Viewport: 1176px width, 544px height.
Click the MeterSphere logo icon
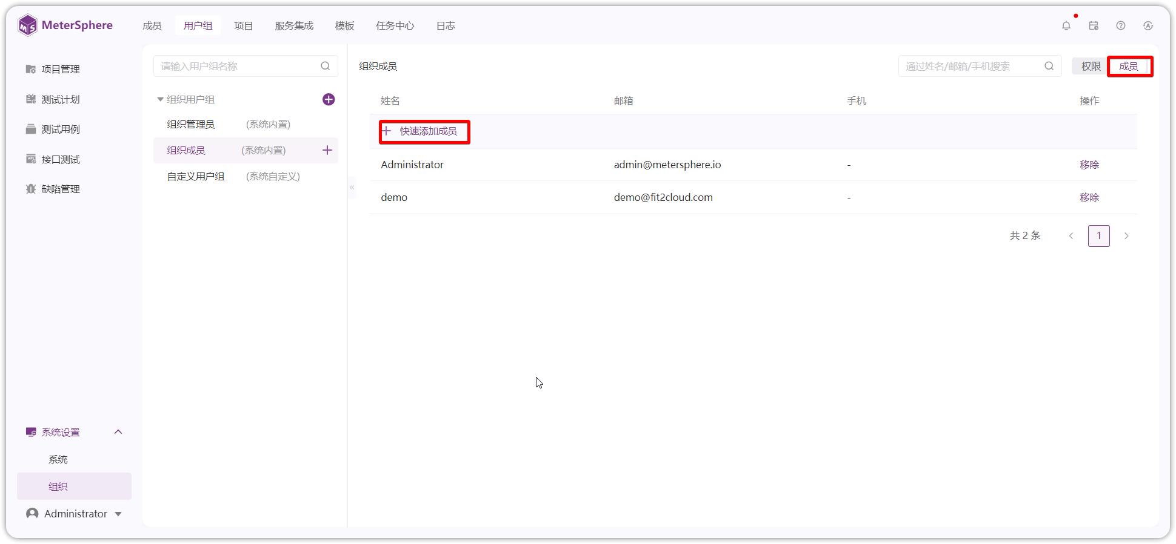(28, 25)
